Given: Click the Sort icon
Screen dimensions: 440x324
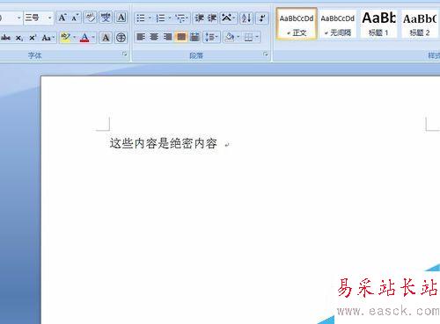Looking at the screenshot, I should point(246,18).
